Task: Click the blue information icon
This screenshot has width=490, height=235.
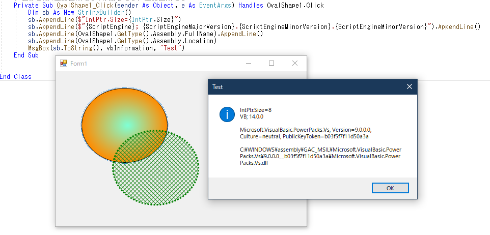Action: [227, 114]
